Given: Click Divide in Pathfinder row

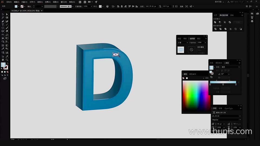Looking at the screenshot, I should (215, 29).
